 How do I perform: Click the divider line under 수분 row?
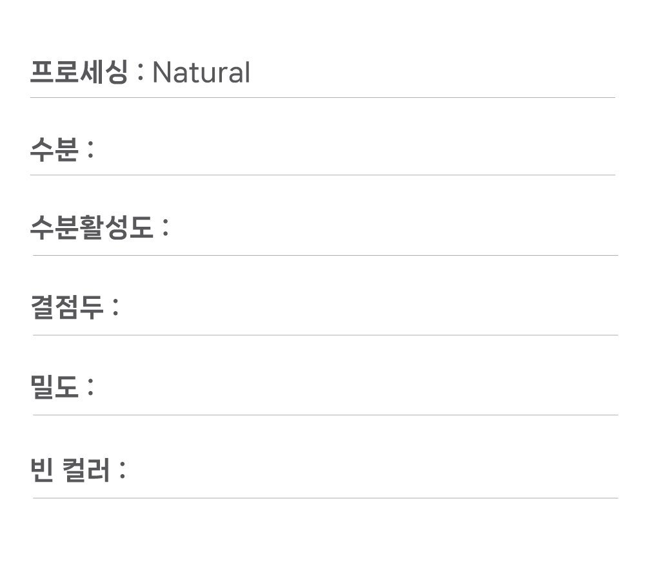click(322, 175)
